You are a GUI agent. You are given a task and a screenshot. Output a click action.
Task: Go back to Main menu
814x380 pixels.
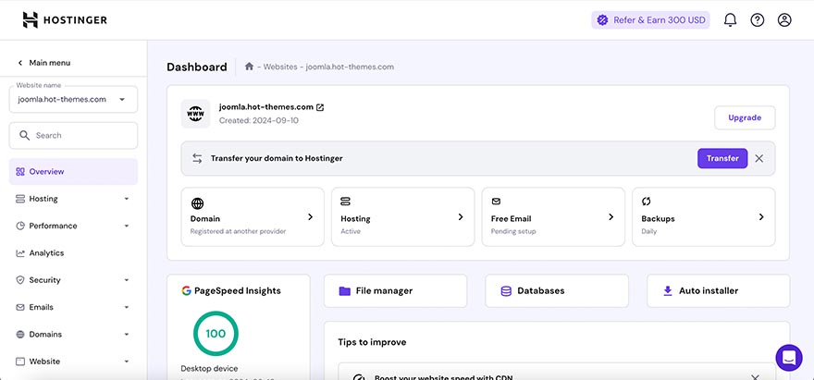pos(44,63)
